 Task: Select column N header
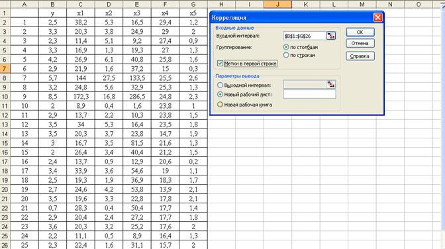click(x=390, y=4)
